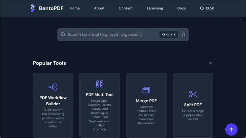The height and width of the screenshot is (138, 246).
Task: Click the Split PDF scissors icon
Action: pyautogui.click(x=193, y=94)
